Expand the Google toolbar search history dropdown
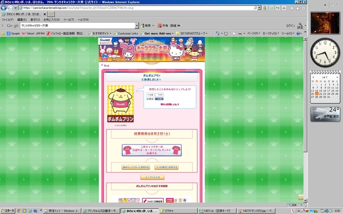The height and width of the screenshot is (214, 343). pyautogui.click(x=137, y=26)
